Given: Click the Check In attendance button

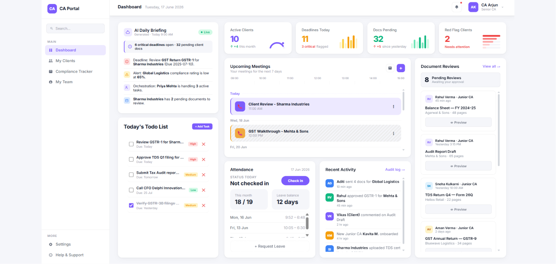Looking at the screenshot, I should coord(295,181).
